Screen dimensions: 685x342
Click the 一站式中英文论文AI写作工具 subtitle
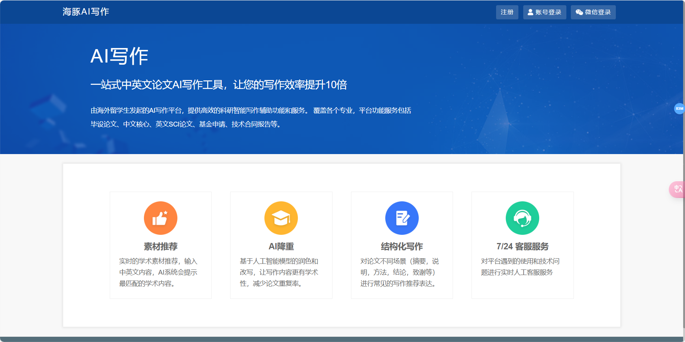[219, 85]
